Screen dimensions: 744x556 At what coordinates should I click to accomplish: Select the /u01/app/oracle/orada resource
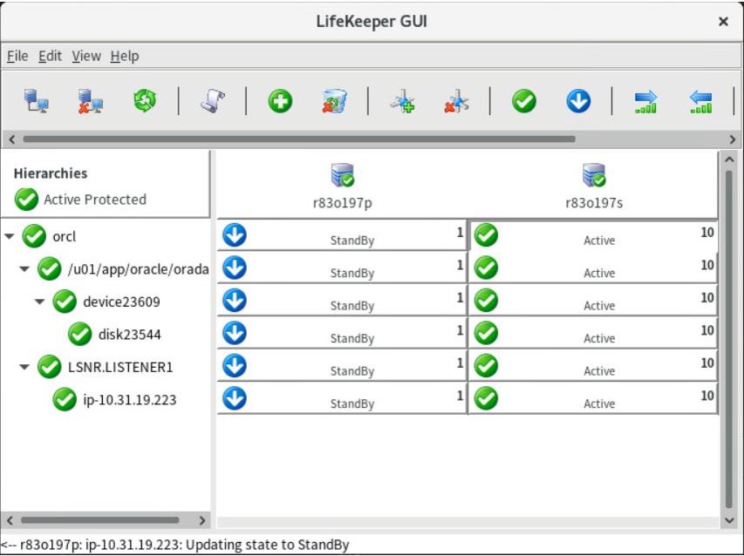pos(138,269)
